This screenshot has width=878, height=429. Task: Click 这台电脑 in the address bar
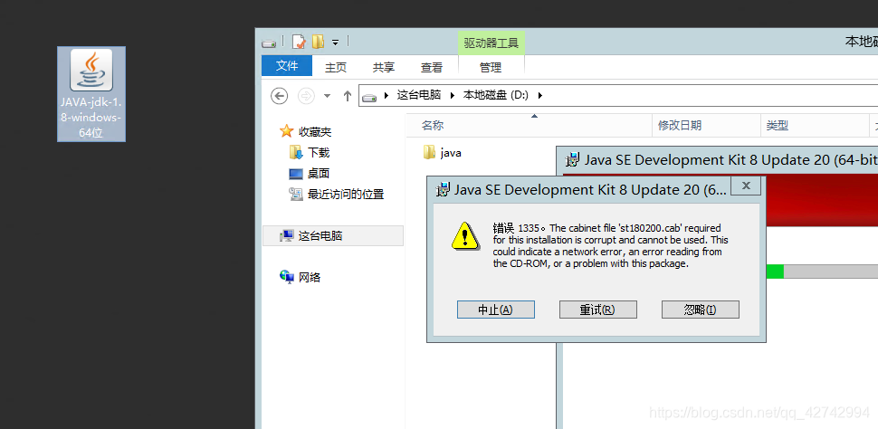pos(419,95)
